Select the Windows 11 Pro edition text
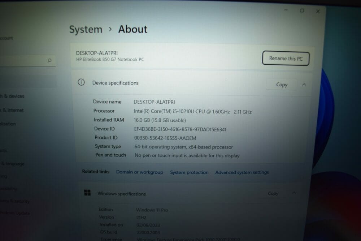 (x=152, y=210)
